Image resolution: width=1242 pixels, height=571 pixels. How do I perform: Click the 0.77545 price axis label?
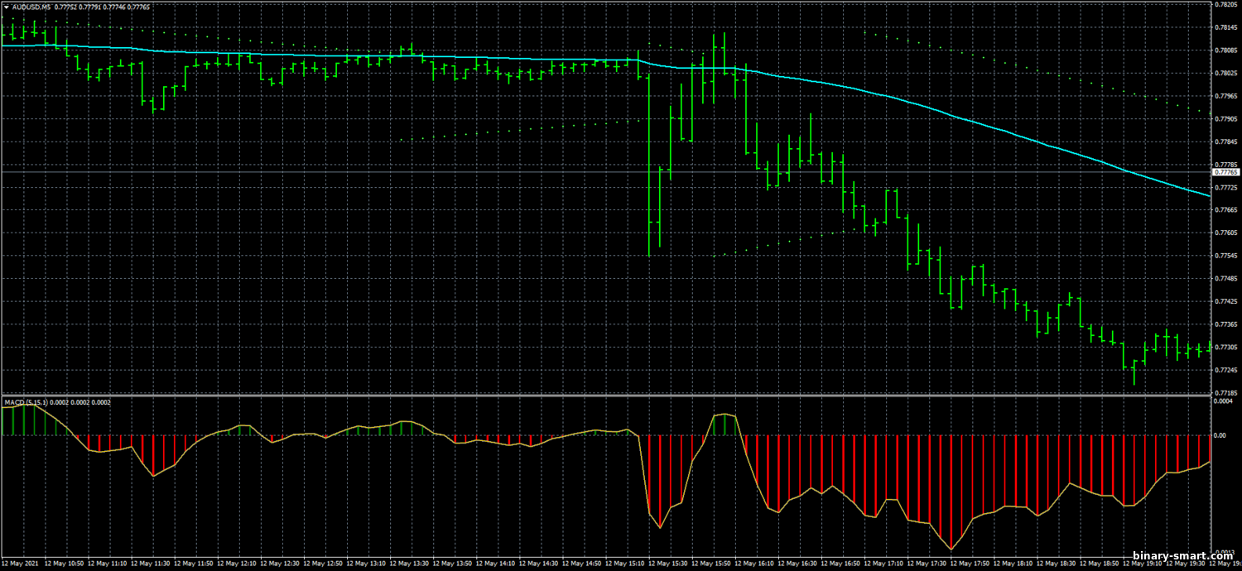[x=1226, y=256]
